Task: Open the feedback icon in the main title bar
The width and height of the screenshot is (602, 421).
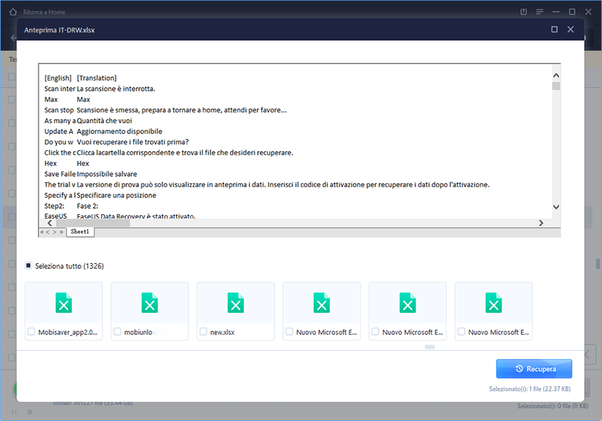Action: 523,12
